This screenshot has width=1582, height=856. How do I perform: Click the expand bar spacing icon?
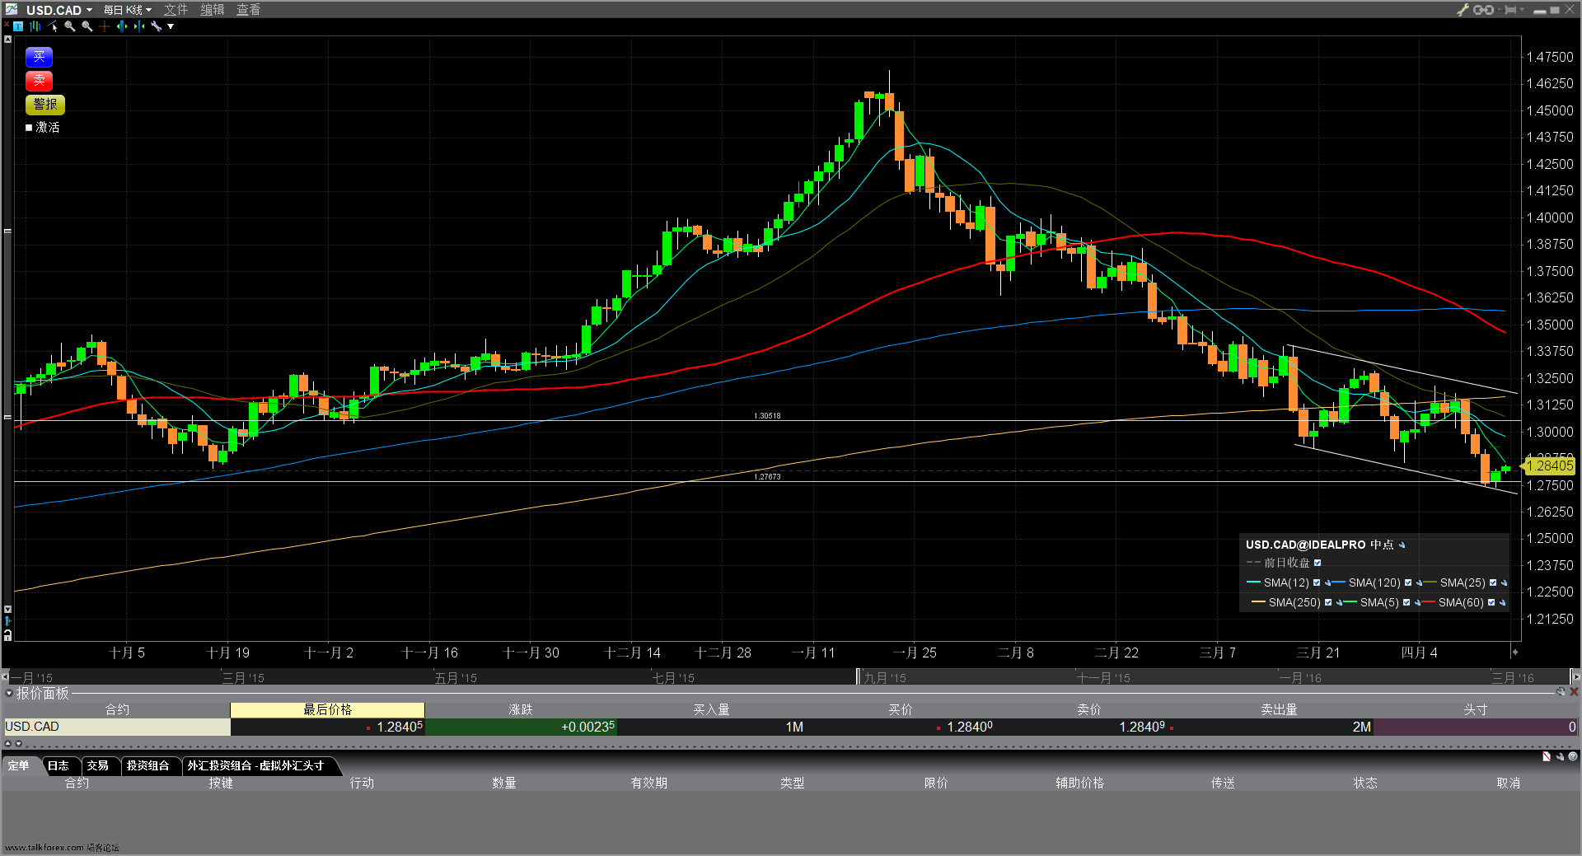[x=122, y=26]
